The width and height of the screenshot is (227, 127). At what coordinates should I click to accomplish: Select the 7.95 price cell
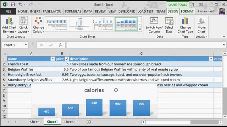click(62, 80)
